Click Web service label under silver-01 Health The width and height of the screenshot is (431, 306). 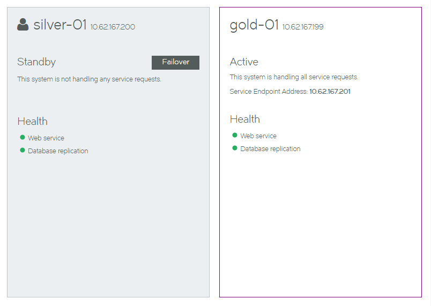(x=46, y=138)
